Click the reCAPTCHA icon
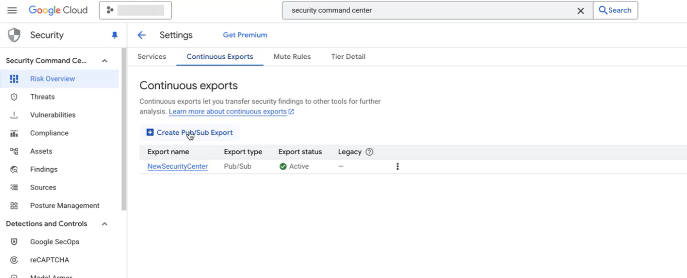The width and height of the screenshot is (687, 278). [14, 260]
